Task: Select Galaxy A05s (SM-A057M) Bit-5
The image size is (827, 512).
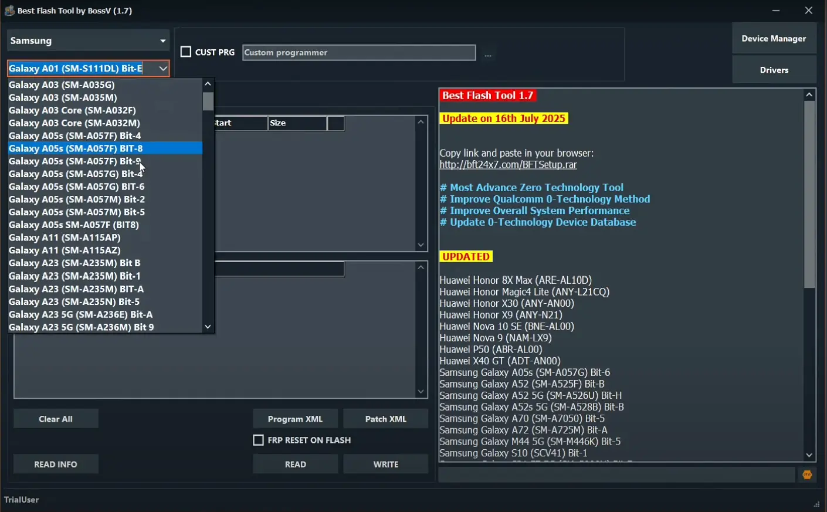Action: (x=105, y=212)
